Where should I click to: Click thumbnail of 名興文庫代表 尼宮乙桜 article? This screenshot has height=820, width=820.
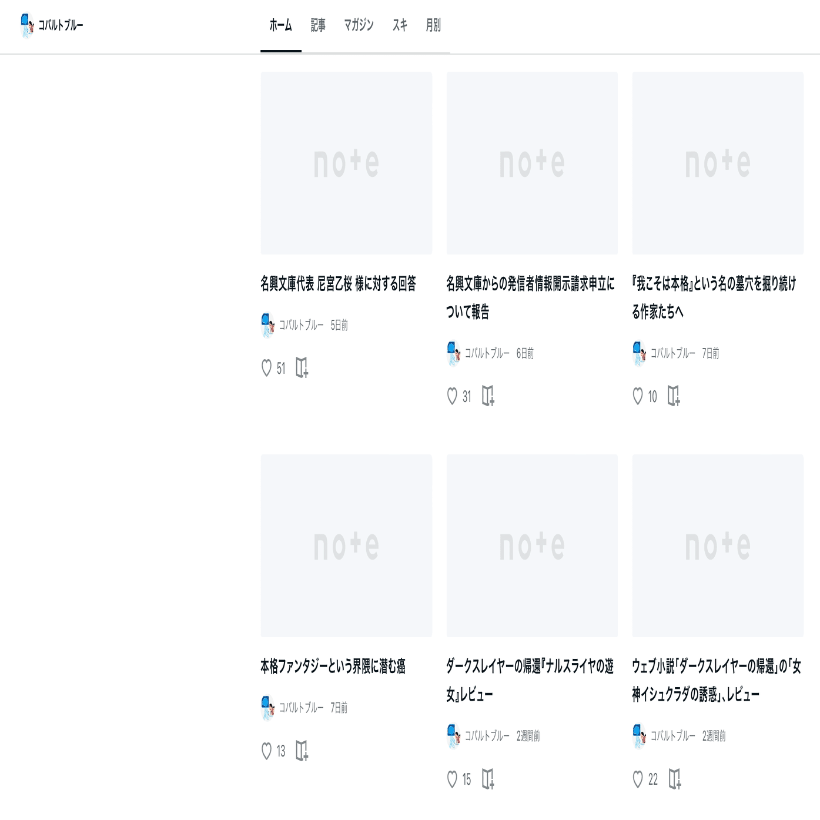point(346,163)
